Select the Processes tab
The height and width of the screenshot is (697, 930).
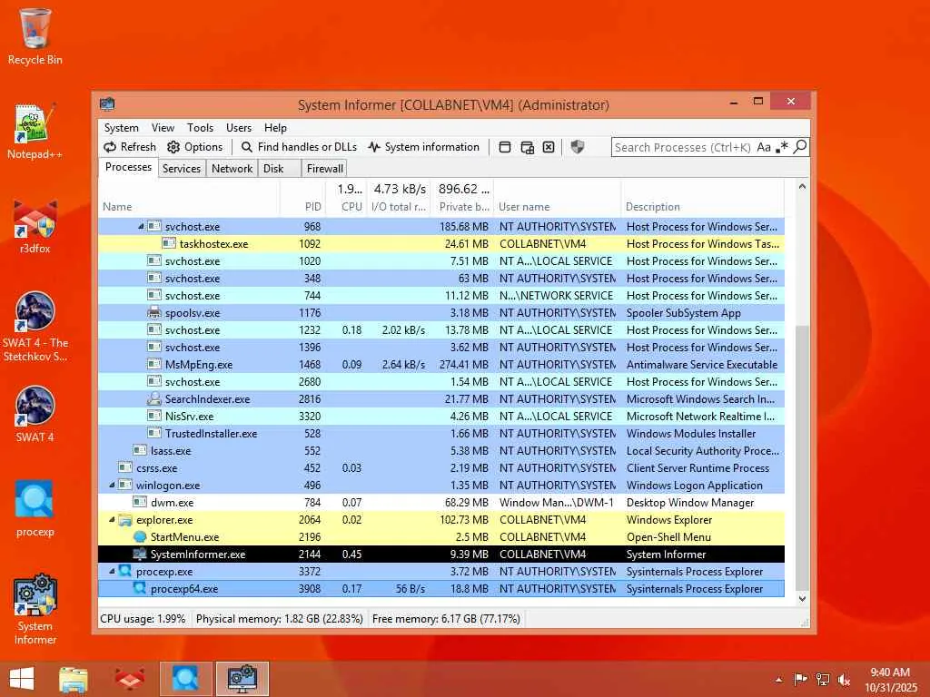[128, 167]
